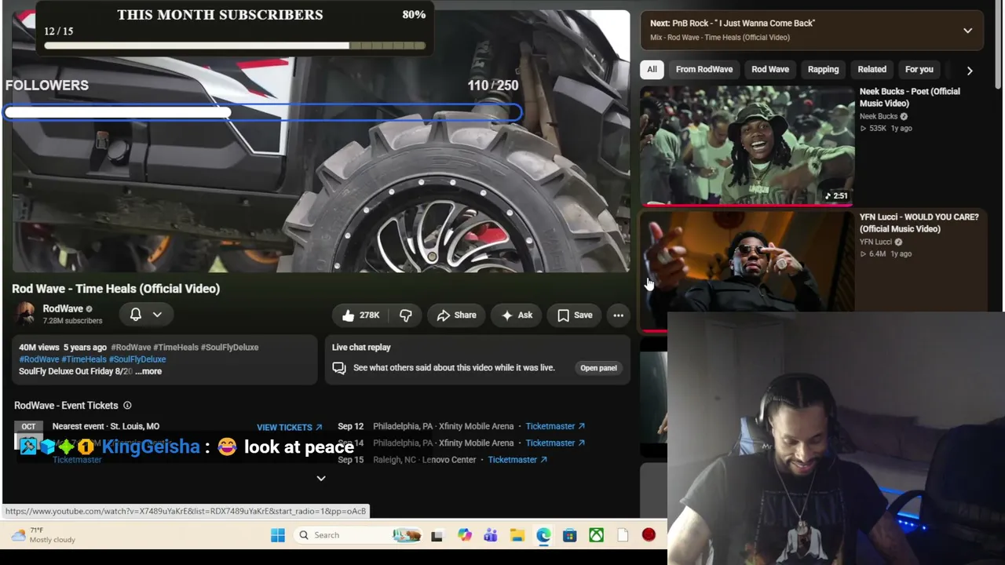Select the For you filter chip

(919, 69)
